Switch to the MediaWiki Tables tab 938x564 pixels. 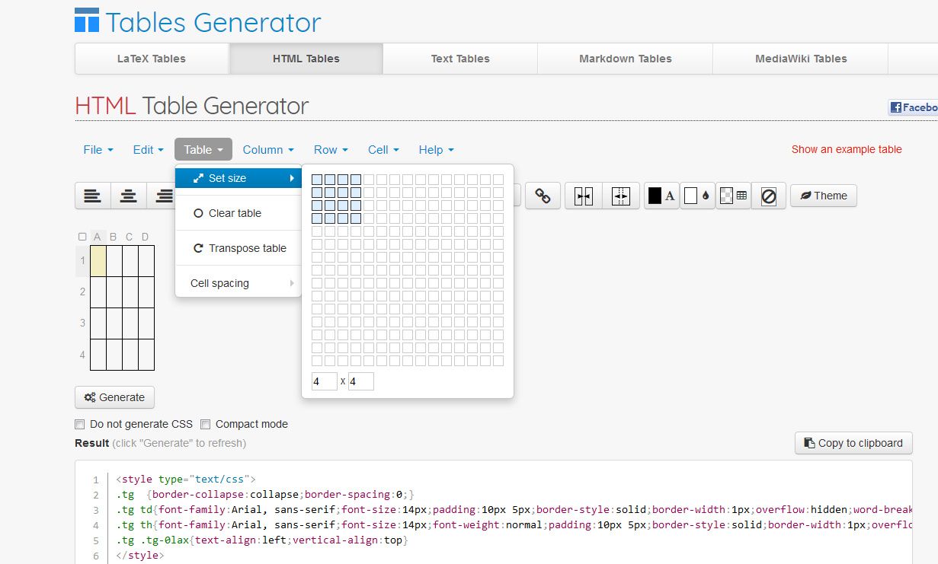[801, 59]
